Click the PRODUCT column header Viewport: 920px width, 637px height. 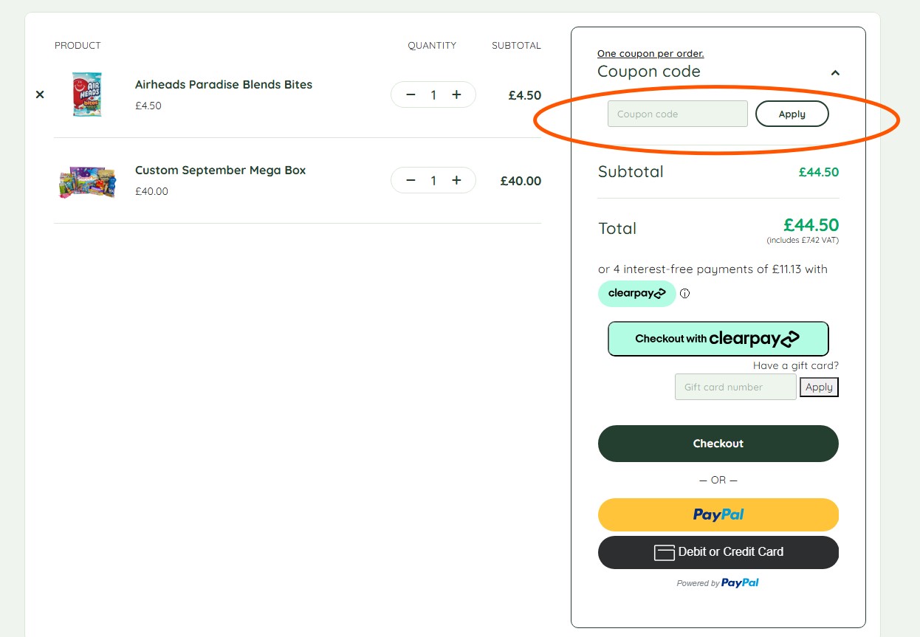tap(78, 45)
